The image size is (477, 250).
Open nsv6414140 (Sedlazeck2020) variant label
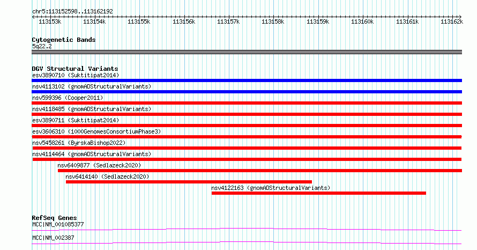[x=107, y=177]
